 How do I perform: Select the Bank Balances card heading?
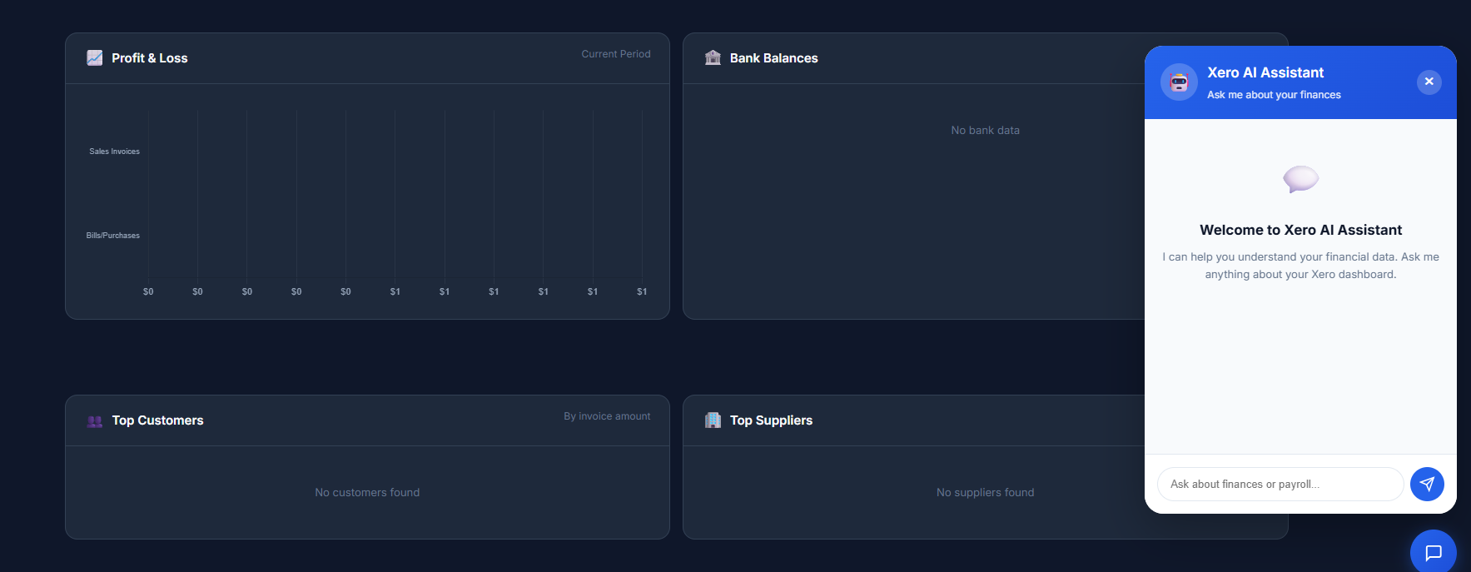pyautogui.click(x=773, y=58)
